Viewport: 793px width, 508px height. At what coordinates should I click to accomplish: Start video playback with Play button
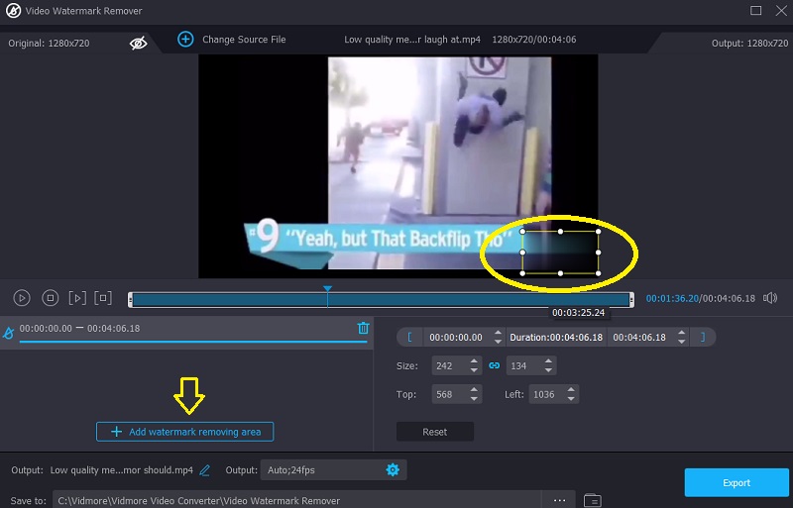22,298
